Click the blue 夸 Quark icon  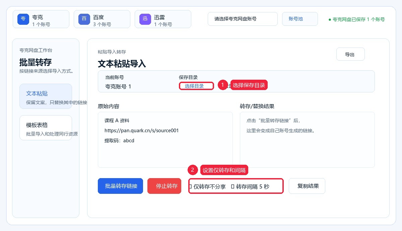click(x=23, y=19)
